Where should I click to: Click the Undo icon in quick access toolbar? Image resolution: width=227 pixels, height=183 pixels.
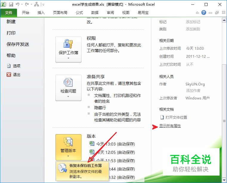tap(18, 4)
